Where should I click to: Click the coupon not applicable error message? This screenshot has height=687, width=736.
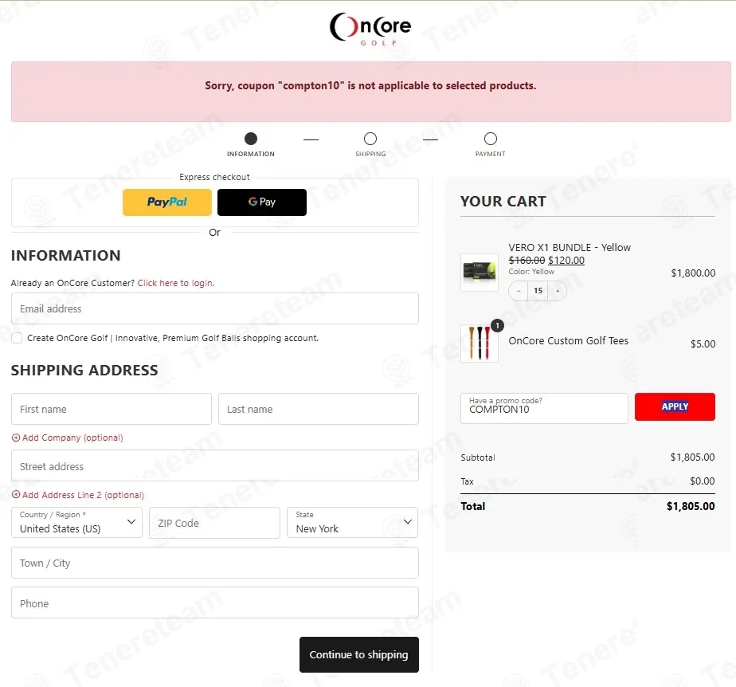(x=370, y=86)
